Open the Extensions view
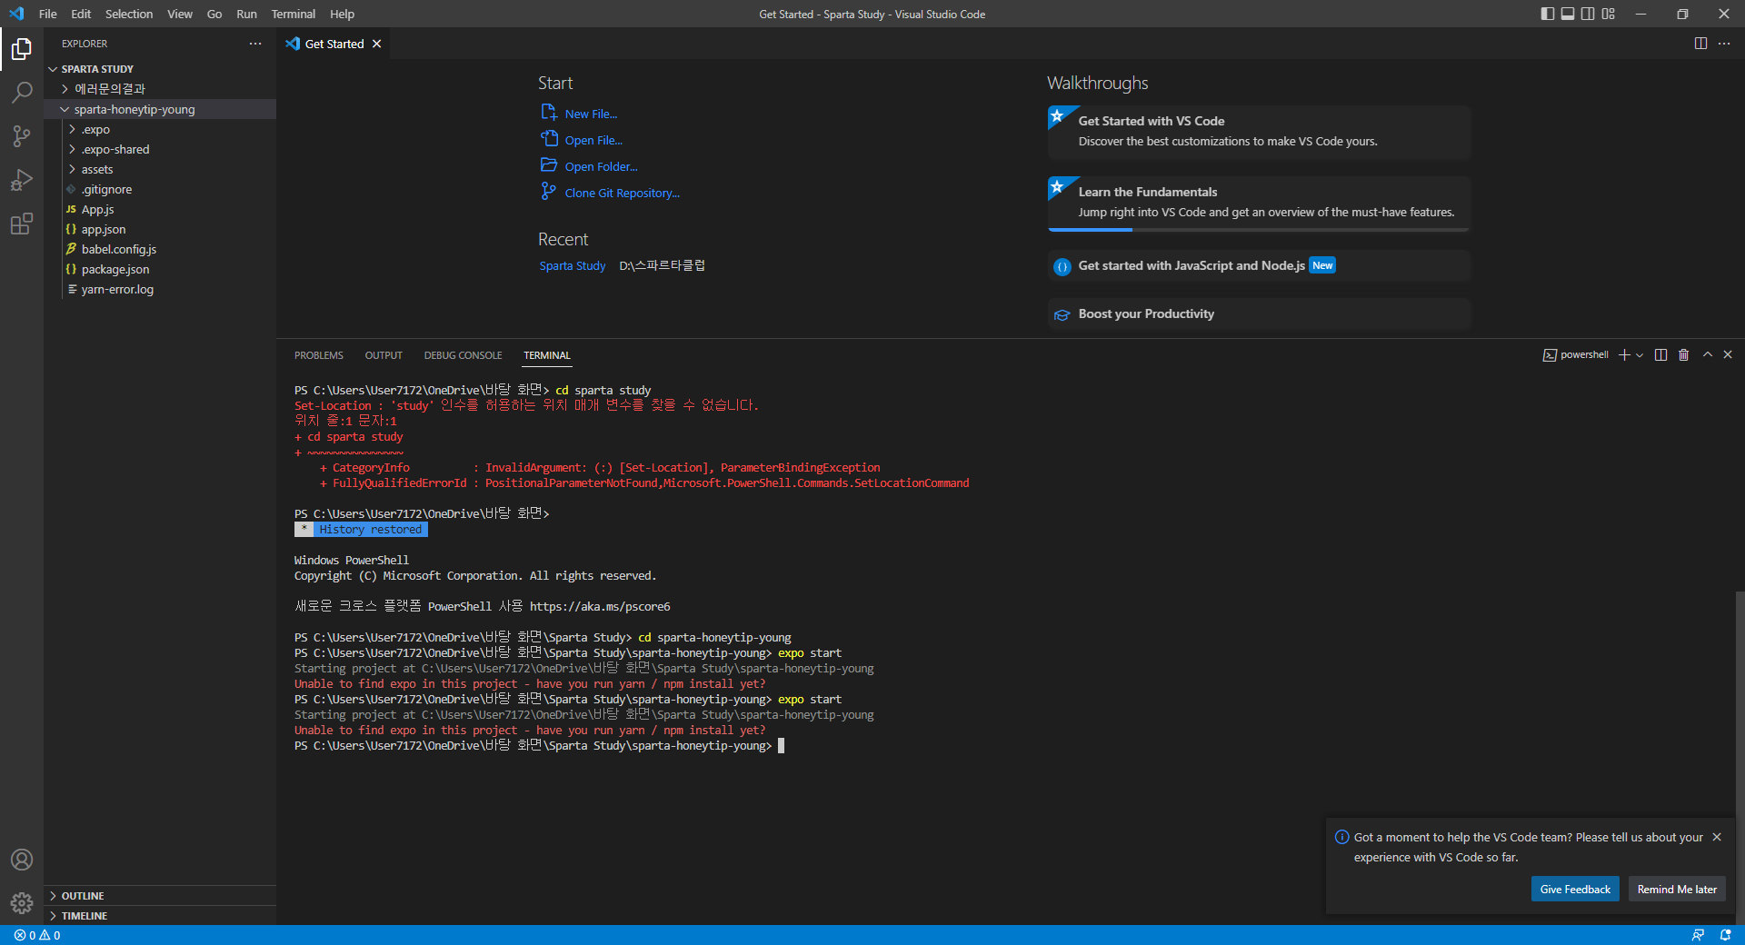 tap(22, 224)
